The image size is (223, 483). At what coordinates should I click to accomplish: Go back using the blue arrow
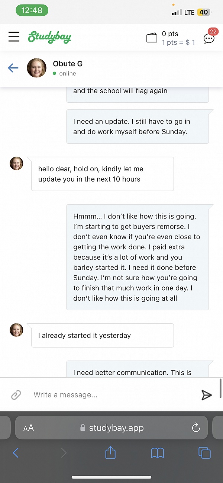coord(13,68)
